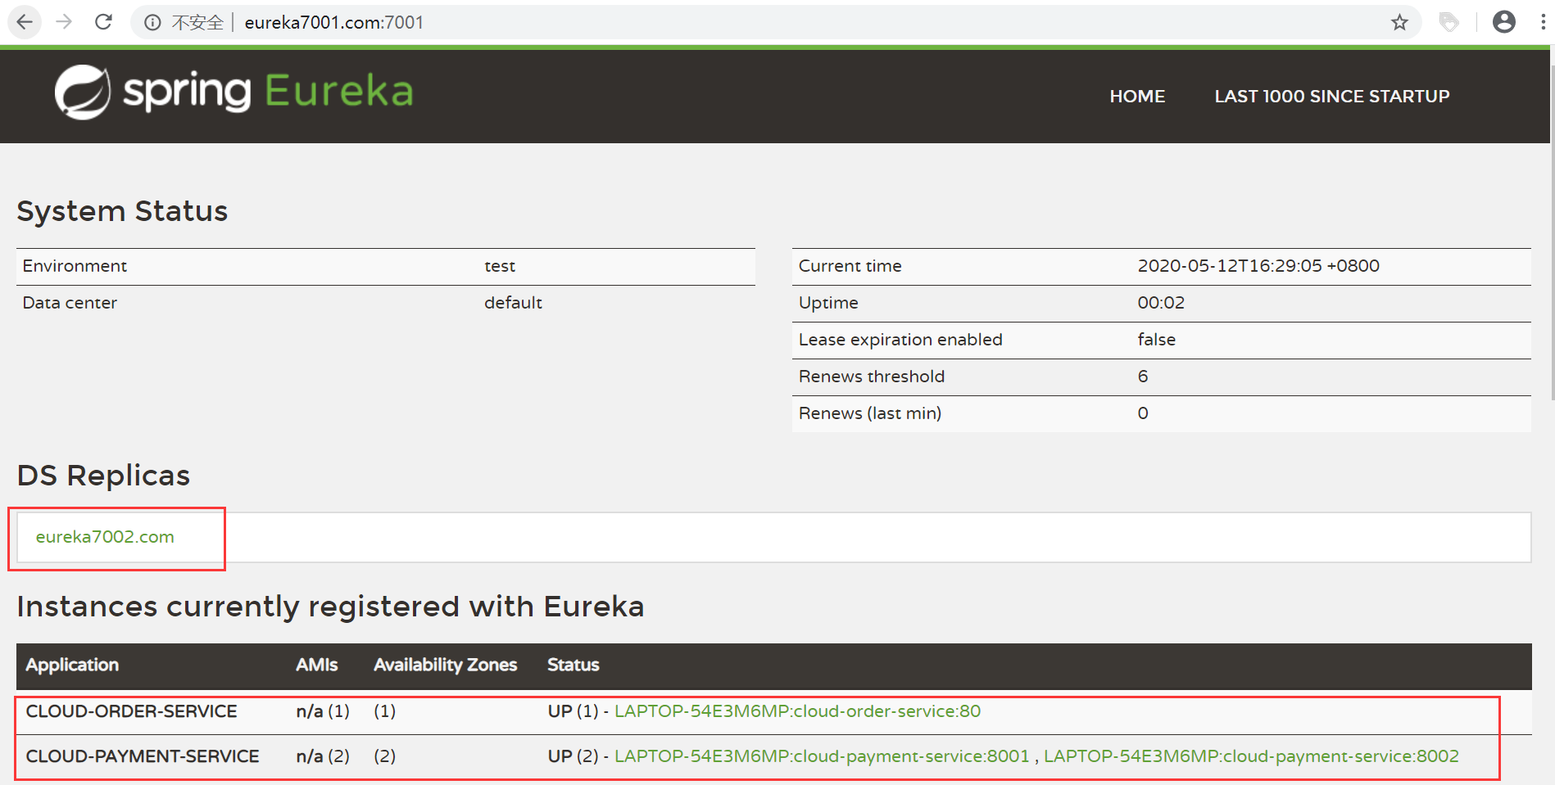Open the site security info icon

point(152,22)
